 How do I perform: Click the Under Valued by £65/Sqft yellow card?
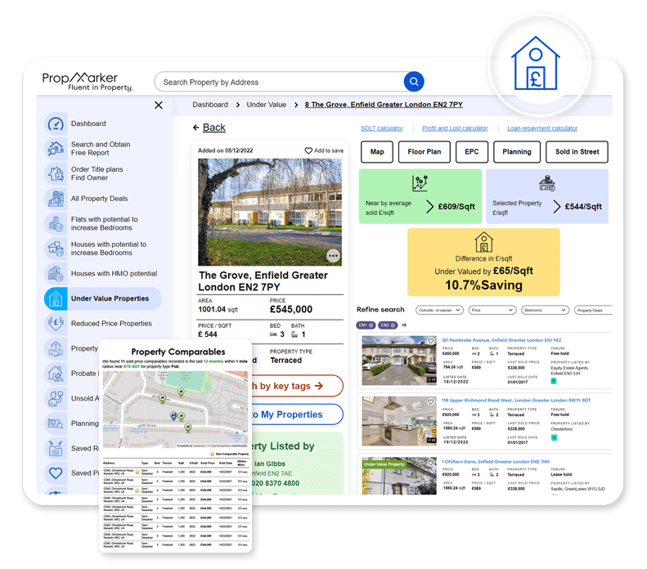coord(483,262)
